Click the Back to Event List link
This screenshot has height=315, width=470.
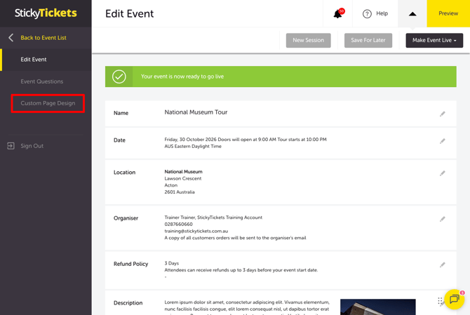(x=43, y=38)
